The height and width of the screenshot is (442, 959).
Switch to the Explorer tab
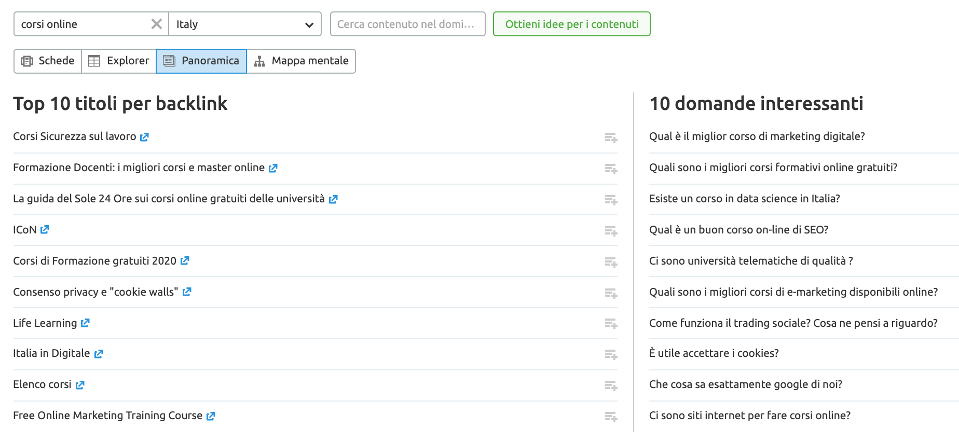point(119,61)
